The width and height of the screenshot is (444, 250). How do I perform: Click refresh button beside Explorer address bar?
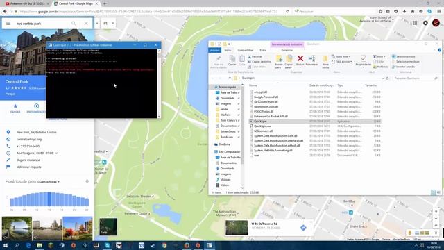pyautogui.click(x=388, y=78)
